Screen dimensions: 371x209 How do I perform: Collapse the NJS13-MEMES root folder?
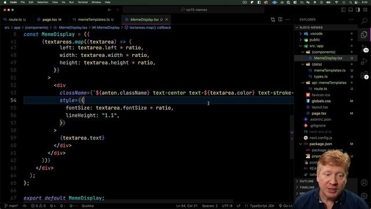(x=297, y=27)
